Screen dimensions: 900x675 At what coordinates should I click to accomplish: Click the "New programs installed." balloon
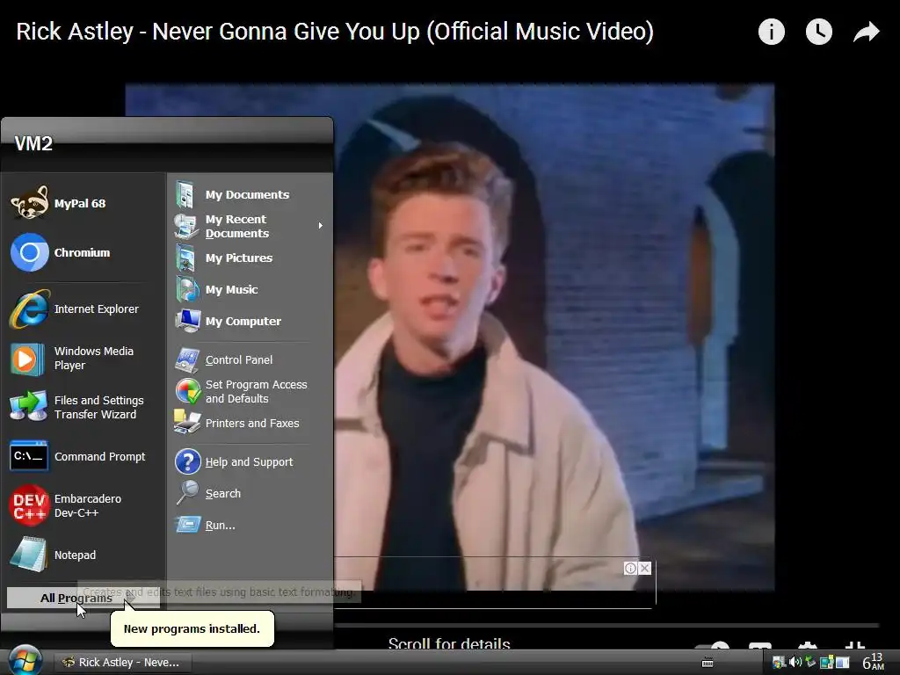coord(192,628)
